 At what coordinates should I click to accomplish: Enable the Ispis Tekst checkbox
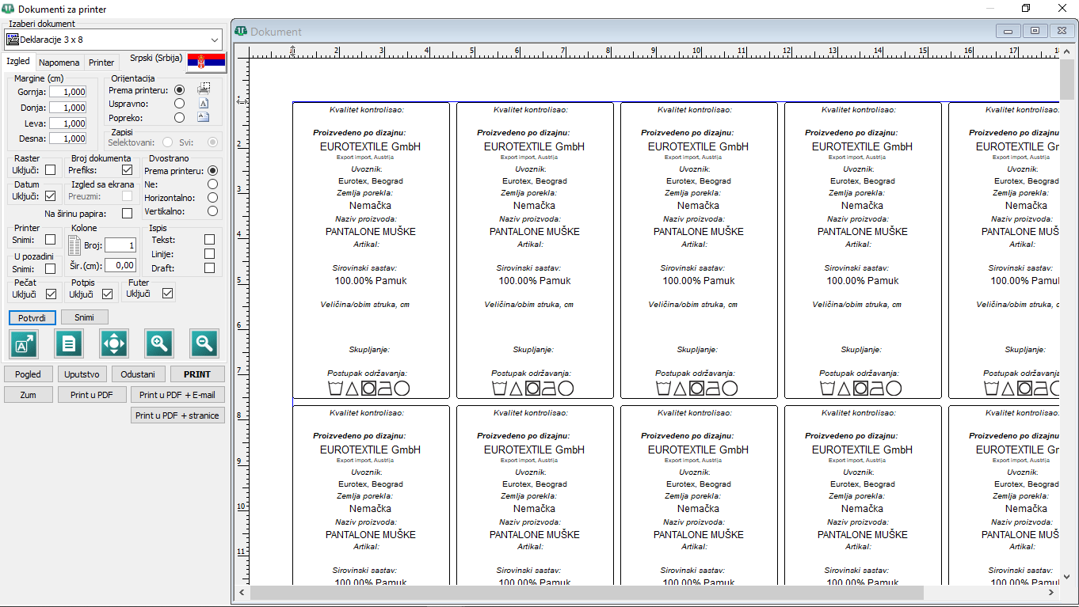[x=209, y=240]
